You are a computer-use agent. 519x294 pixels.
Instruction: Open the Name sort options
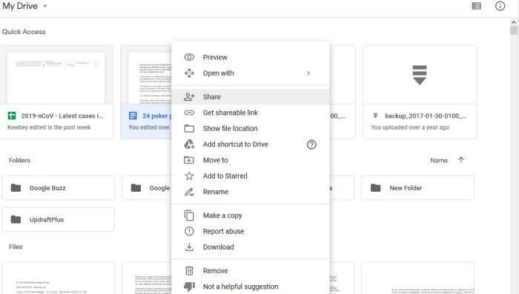[439, 161]
